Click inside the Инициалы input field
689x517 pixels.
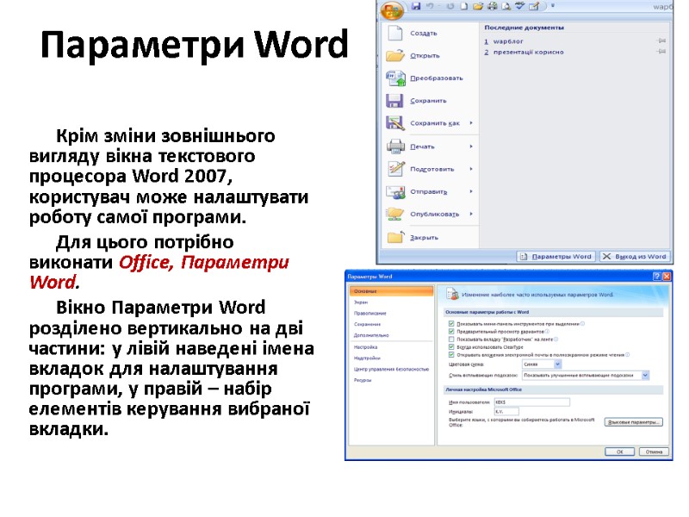point(506,411)
